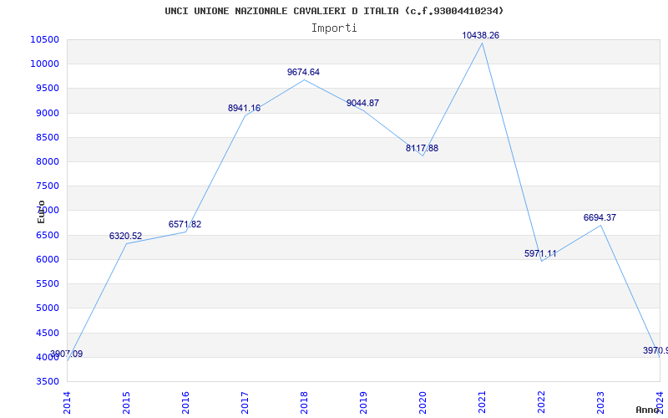Click the 9500 y-axis tick label

[47, 89]
